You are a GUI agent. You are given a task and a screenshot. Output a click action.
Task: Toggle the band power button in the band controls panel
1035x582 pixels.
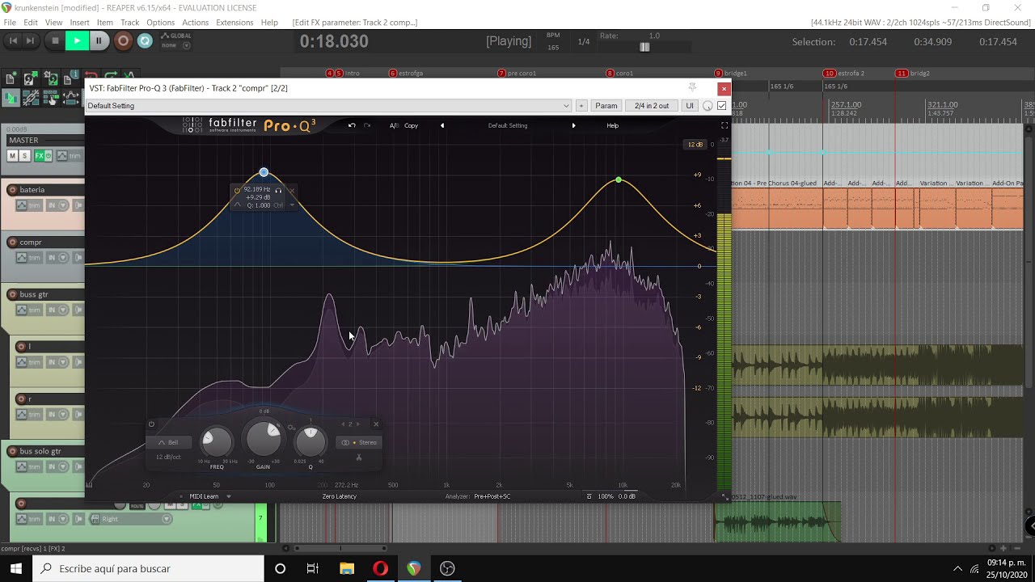pos(151,424)
